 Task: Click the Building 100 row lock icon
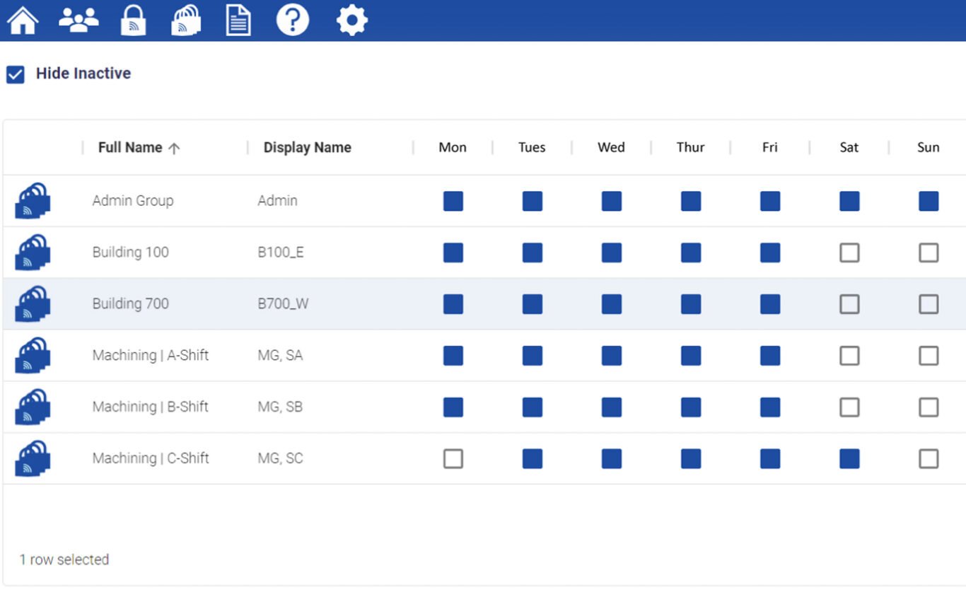click(x=32, y=252)
